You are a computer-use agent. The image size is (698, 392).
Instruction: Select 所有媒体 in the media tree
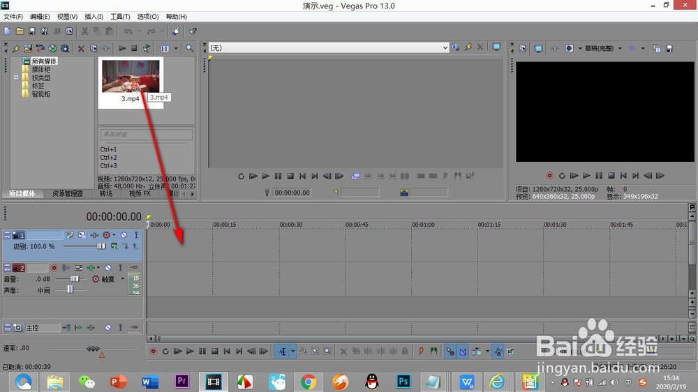[x=43, y=61]
